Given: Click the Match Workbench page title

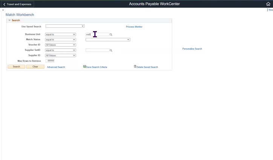Looking at the screenshot, I should pyautogui.click(x=20, y=15).
